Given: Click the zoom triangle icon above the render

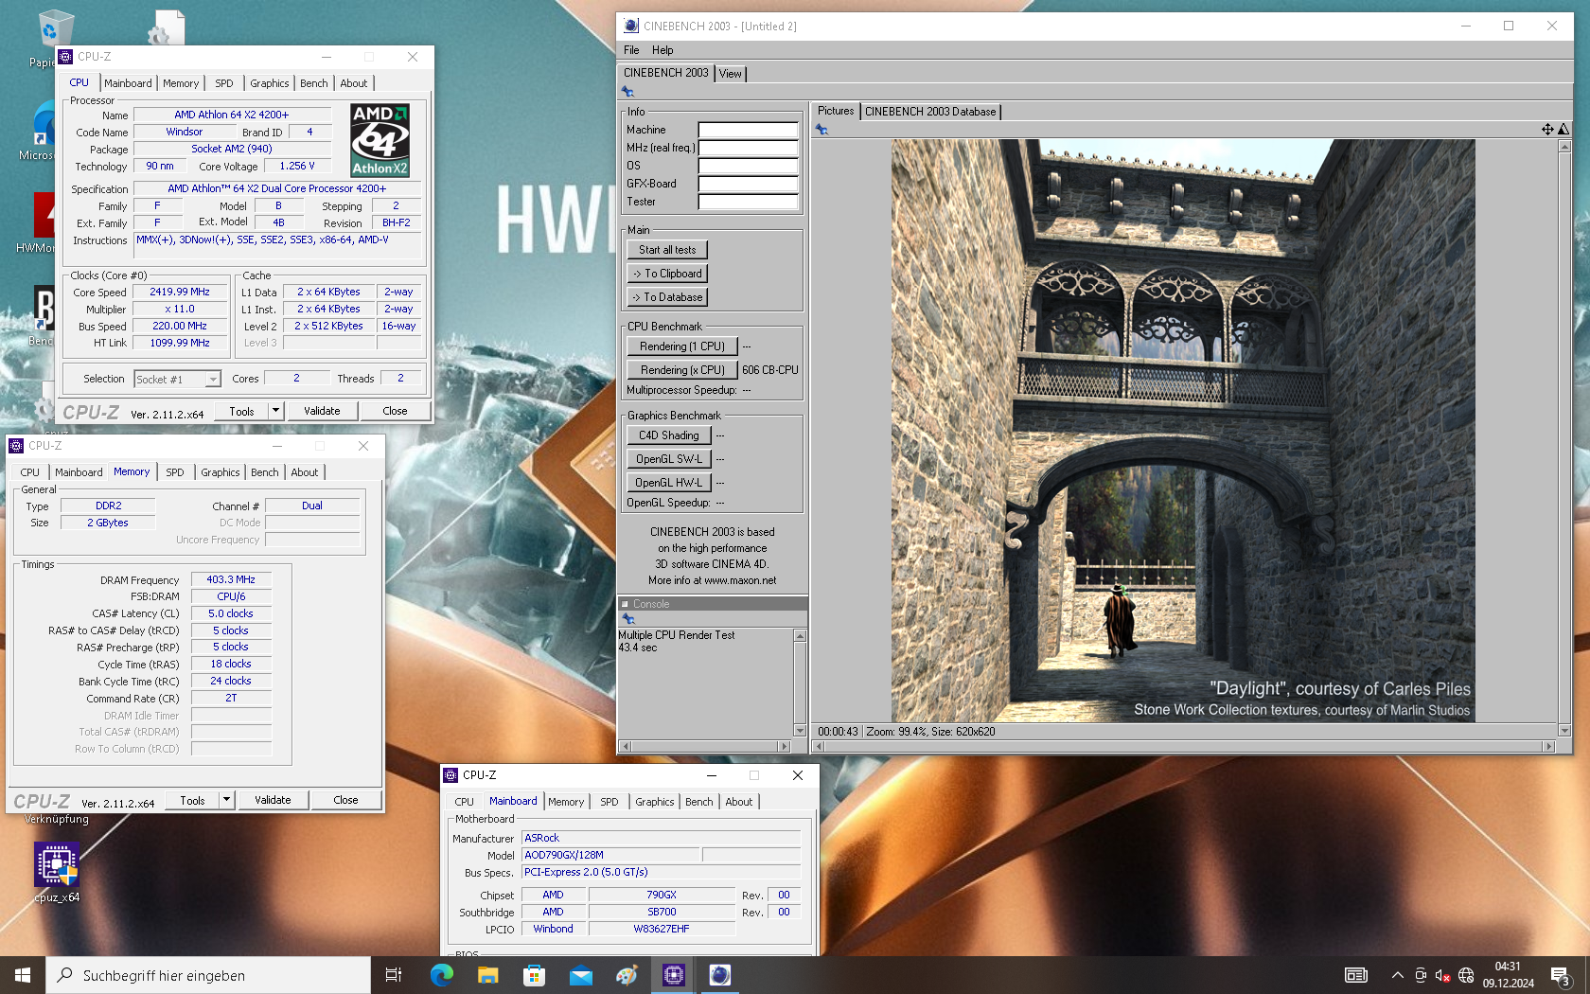Looking at the screenshot, I should (1563, 130).
